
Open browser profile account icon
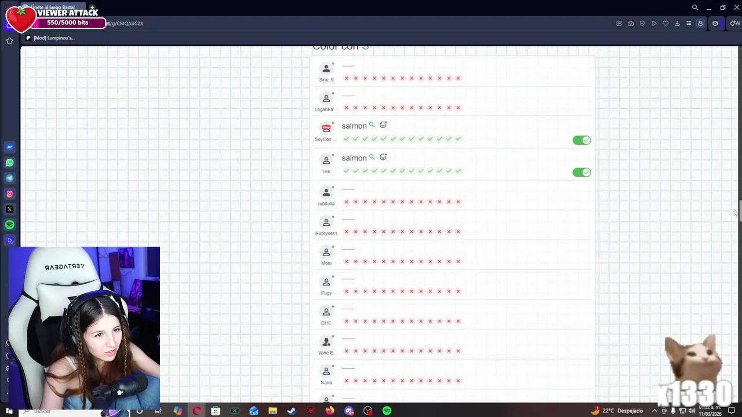pyautogui.click(x=700, y=23)
